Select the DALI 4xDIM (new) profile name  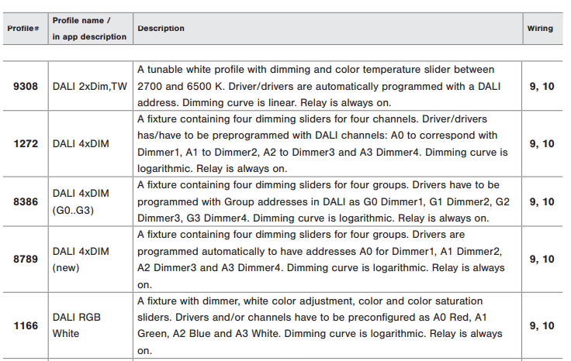[x=81, y=260]
